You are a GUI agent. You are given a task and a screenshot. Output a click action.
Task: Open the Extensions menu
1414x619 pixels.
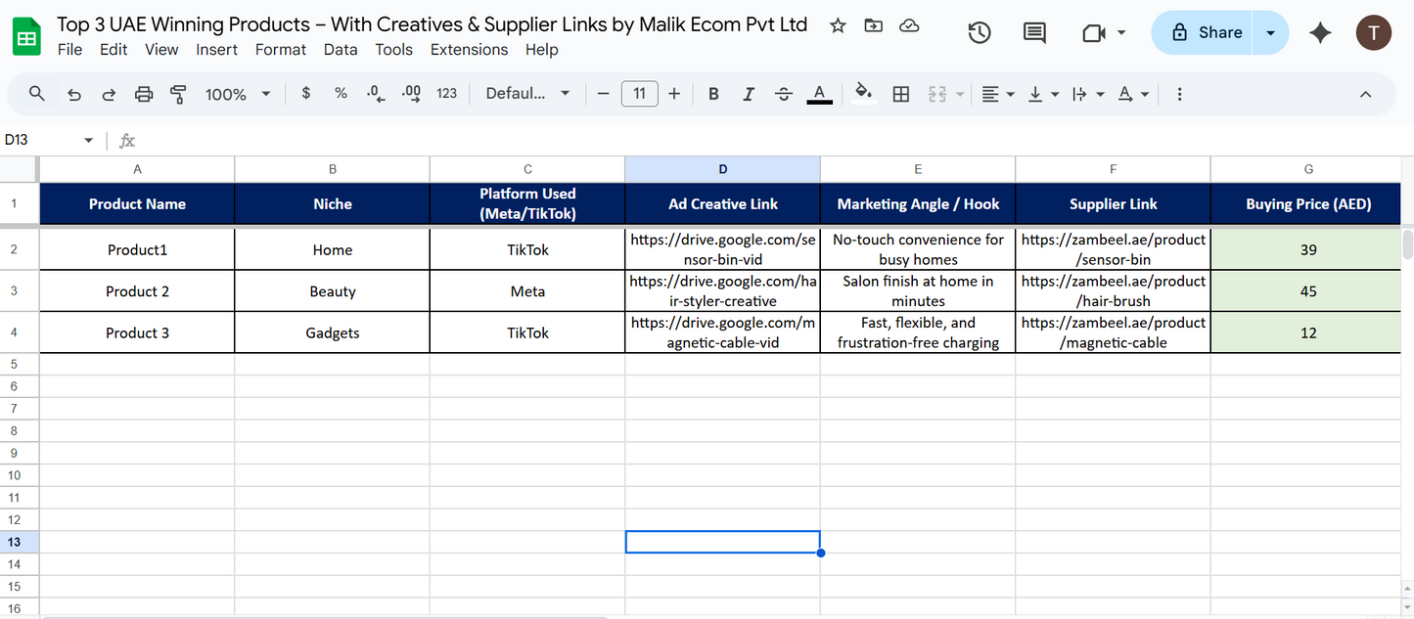tap(469, 50)
